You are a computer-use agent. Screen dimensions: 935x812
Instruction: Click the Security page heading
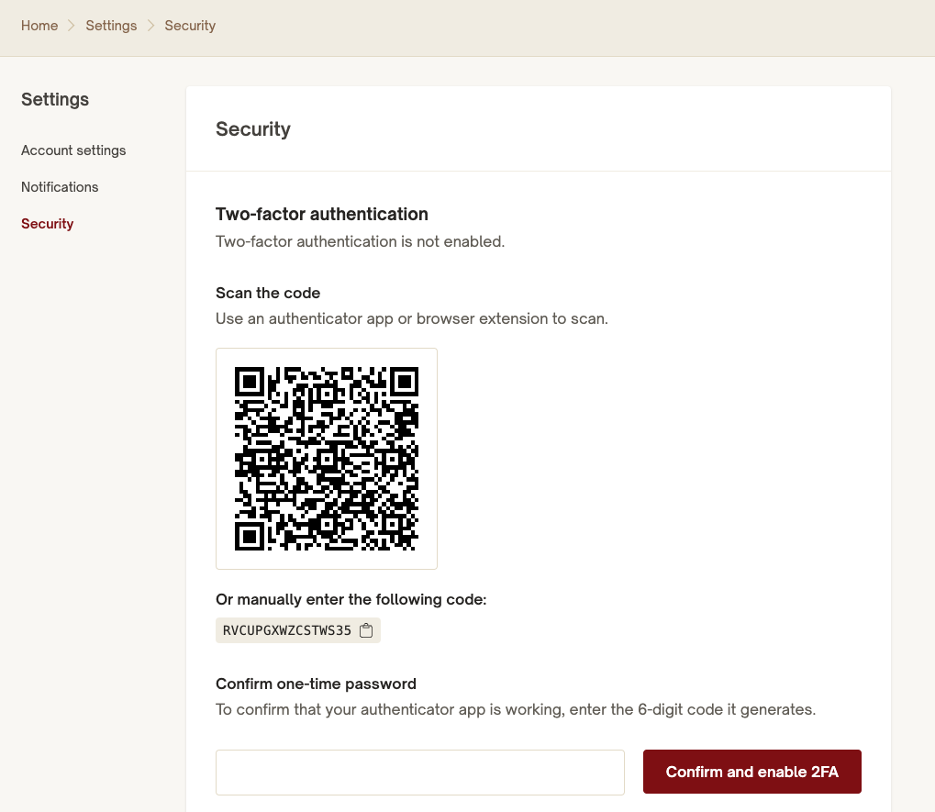(x=253, y=129)
